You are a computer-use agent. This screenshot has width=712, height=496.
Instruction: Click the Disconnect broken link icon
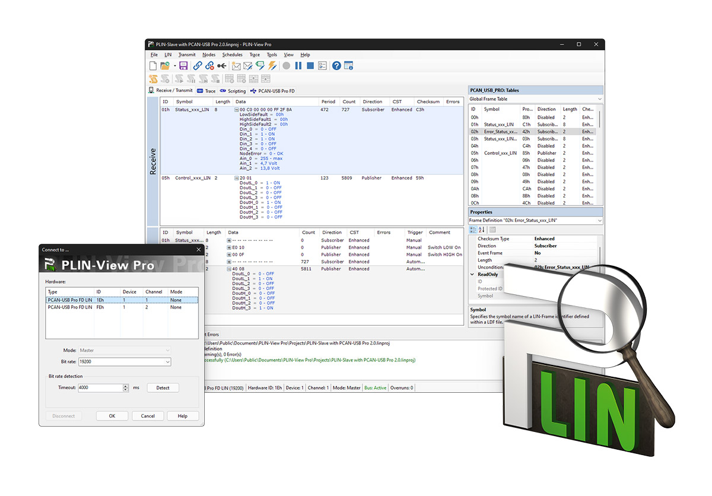(209, 66)
